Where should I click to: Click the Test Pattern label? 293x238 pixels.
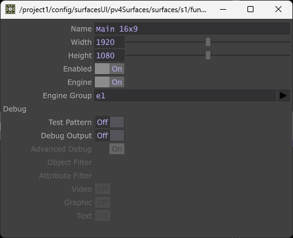(70, 123)
